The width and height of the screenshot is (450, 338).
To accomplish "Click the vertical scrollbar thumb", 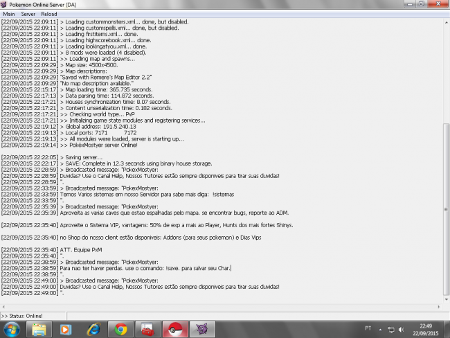I will (447, 209).
